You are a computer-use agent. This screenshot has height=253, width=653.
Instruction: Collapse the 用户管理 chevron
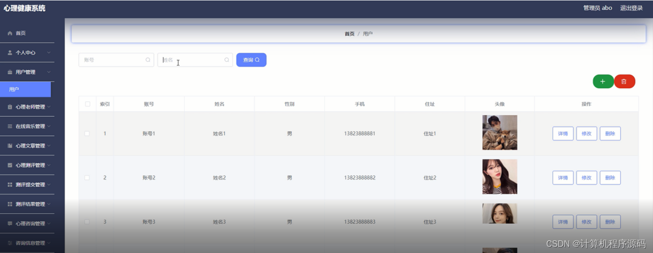[48, 72]
